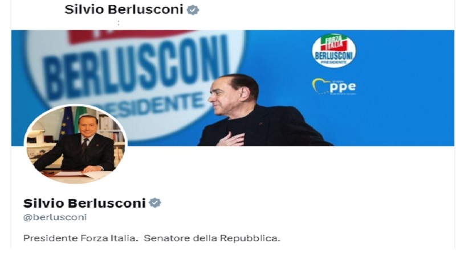Click the Presidente Forza Italia bio text
This screenshot has height=256, width=456.
click(80, 238)
